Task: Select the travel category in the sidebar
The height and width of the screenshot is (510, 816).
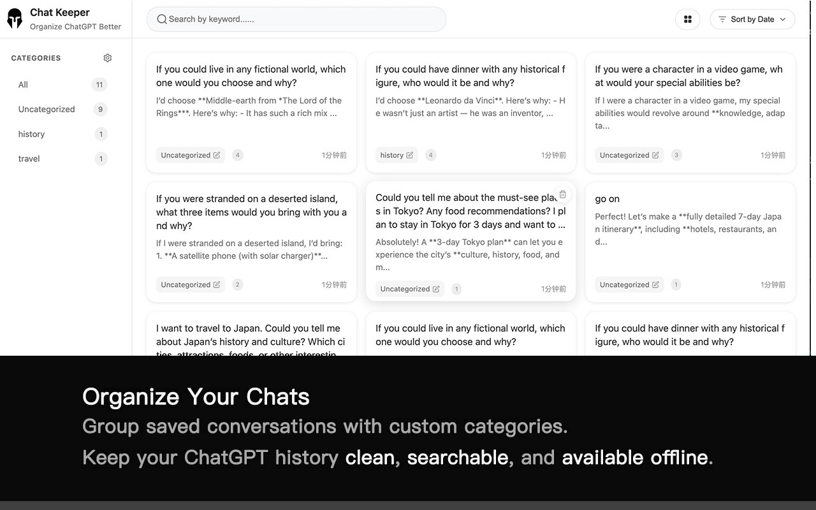Action: tap(29, 159)
